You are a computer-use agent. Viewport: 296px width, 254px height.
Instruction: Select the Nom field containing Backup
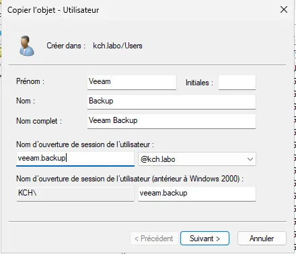(172, 101)
